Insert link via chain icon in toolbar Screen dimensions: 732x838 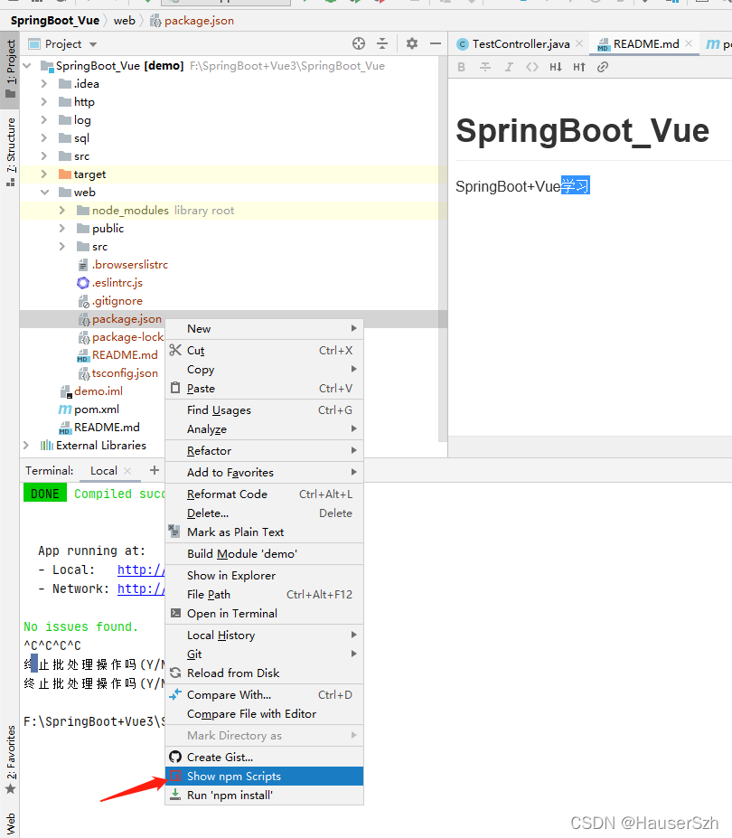(x=603, y=67)
